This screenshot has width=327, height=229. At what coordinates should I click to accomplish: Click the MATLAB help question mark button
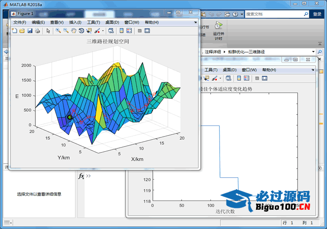click(235, 14)
